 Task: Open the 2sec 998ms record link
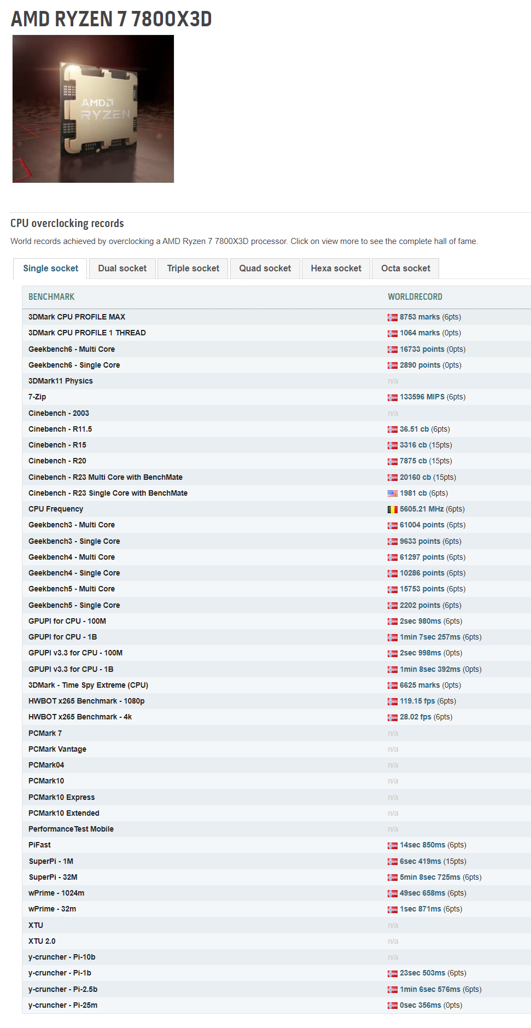point(421,653)
